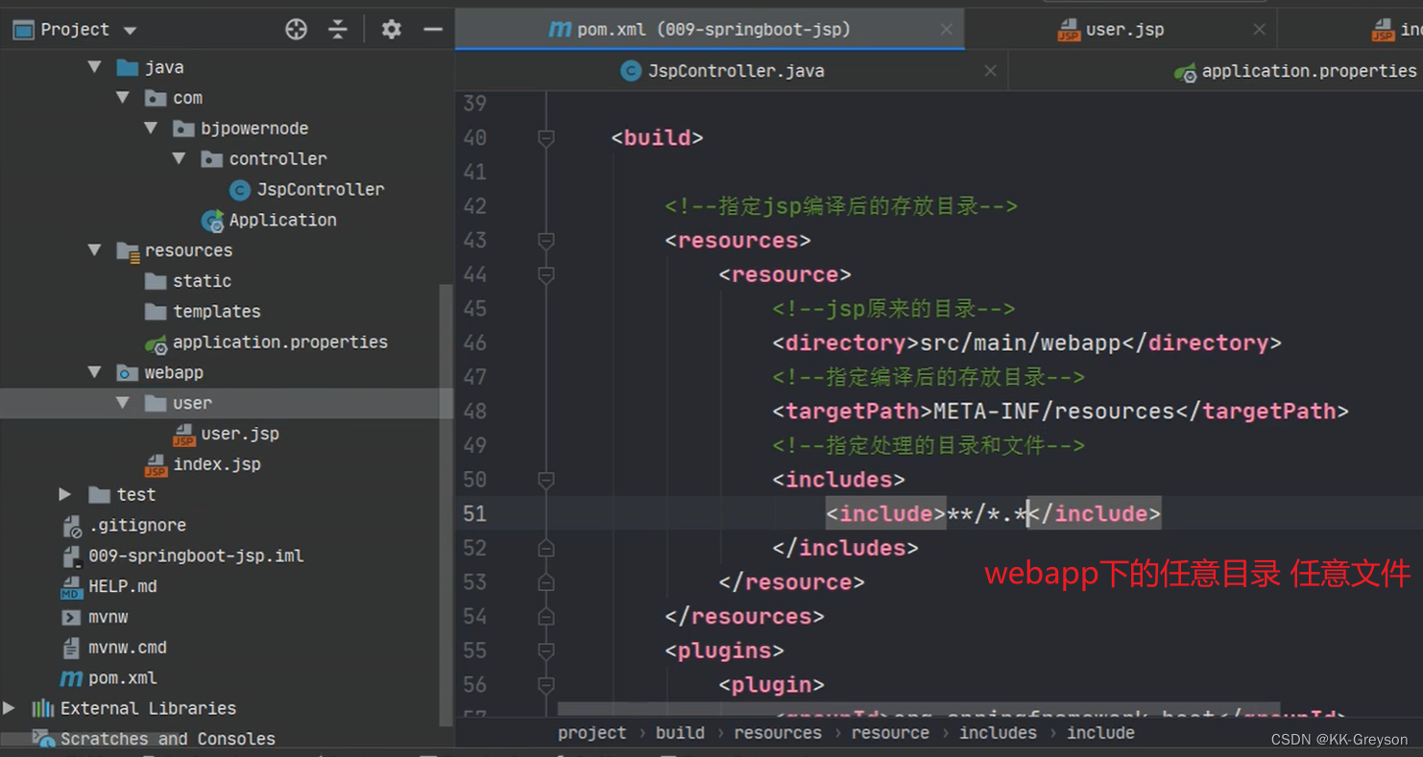
Task: Expand the test folder
Action: (65, 494)
